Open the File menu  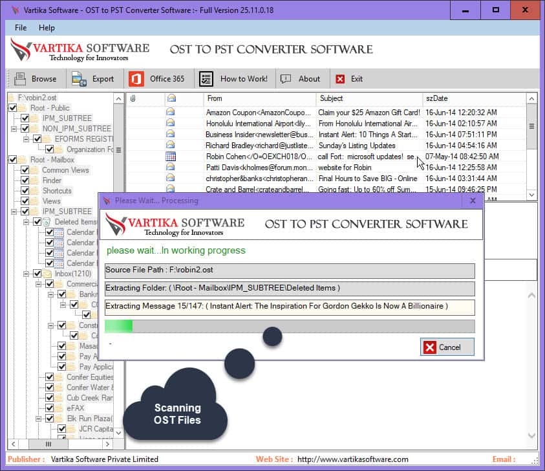click(21, 28)
